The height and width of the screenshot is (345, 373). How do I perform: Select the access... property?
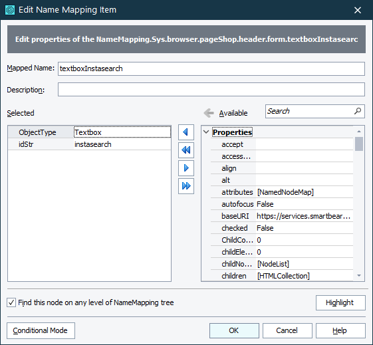[282, 156]
